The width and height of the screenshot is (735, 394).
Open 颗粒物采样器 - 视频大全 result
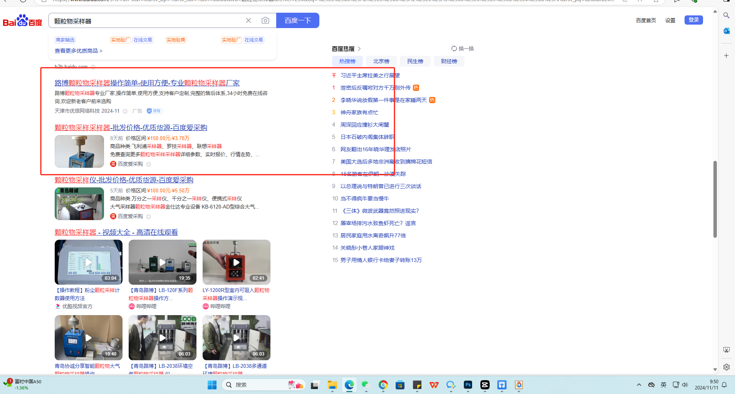point(116,232)
